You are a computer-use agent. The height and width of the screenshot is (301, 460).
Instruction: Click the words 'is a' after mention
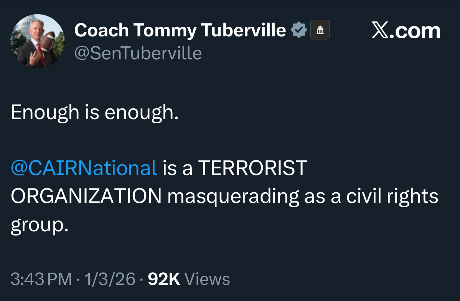coord(177,168)
